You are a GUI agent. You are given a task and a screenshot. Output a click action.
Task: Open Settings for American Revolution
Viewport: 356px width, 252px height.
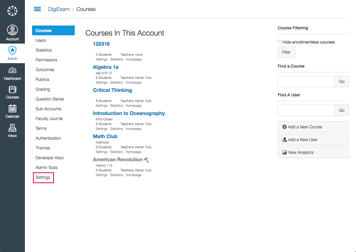point(101,175)
